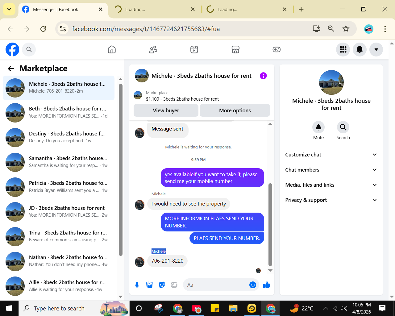Screen dimensions: 395x316
Task: Open the tab search dropdown arrow
Action: (x=9, y=9)
